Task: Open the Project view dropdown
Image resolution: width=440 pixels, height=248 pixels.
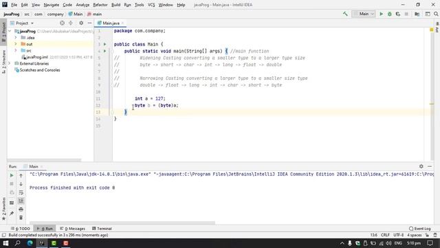Action: click(22, 23)
